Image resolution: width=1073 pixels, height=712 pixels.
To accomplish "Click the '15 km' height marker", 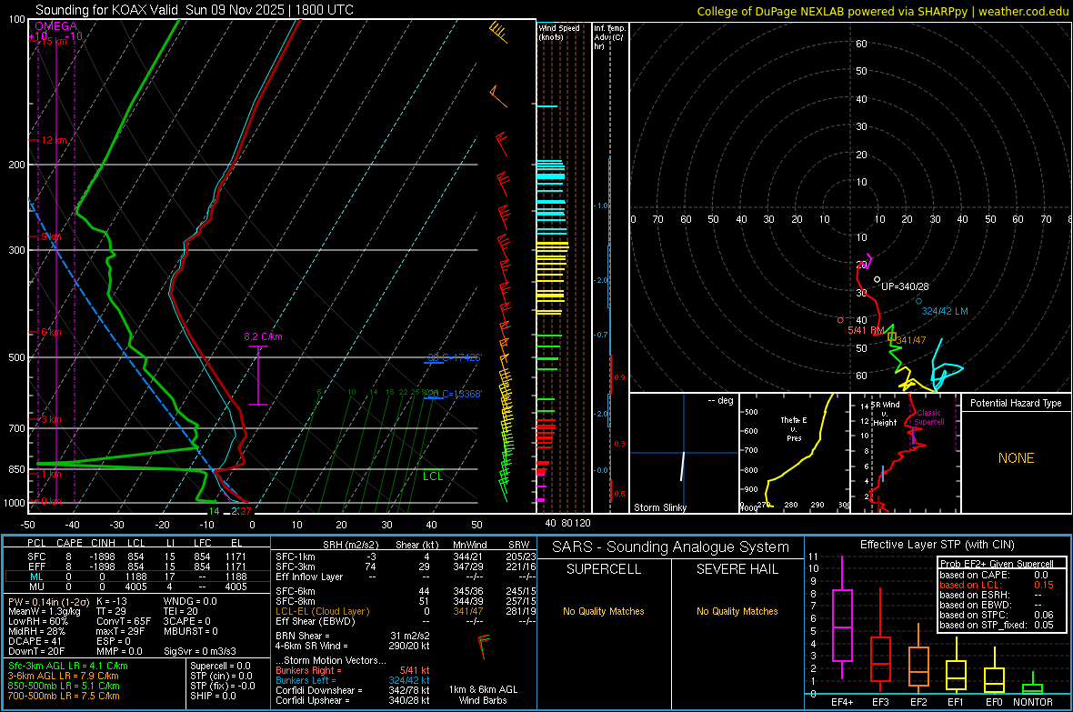I will [52, 41].
